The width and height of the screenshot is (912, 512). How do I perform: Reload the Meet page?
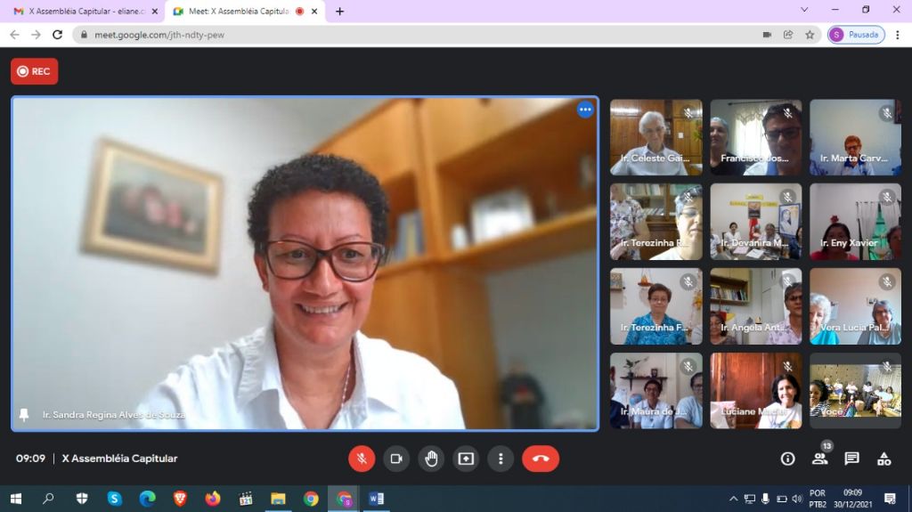pos(58,35)
